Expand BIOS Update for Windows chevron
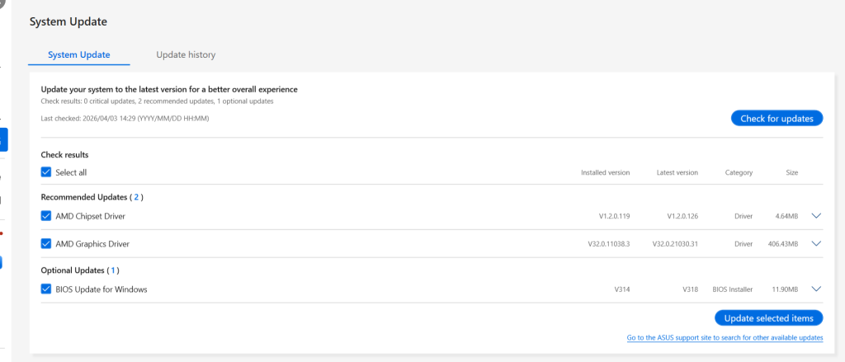The width and height of the screenshot is (845, 362). (816, 289)
